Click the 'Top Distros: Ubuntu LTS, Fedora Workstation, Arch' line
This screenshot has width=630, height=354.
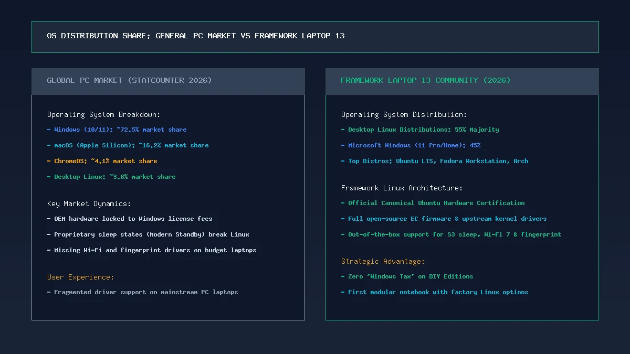pos(435,161)
